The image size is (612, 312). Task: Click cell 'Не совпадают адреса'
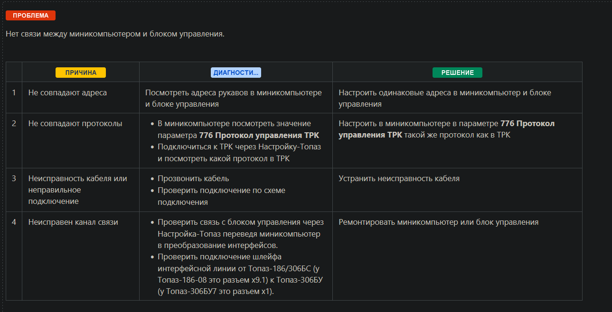81,97
